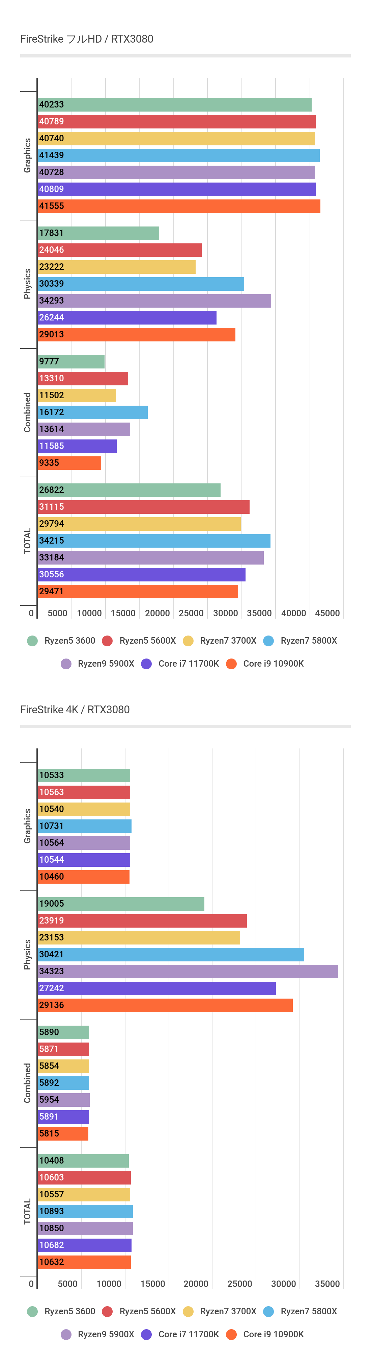
Task: Click the FireStrike フルHD / RTX3080 title
Action: point(87,39)
